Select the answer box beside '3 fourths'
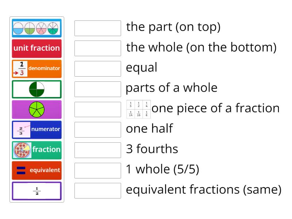This screenshot has width=292, height=219. [97, 149]
